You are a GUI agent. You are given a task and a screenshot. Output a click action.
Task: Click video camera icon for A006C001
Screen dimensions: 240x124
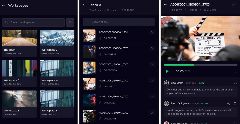coord(152,32)
